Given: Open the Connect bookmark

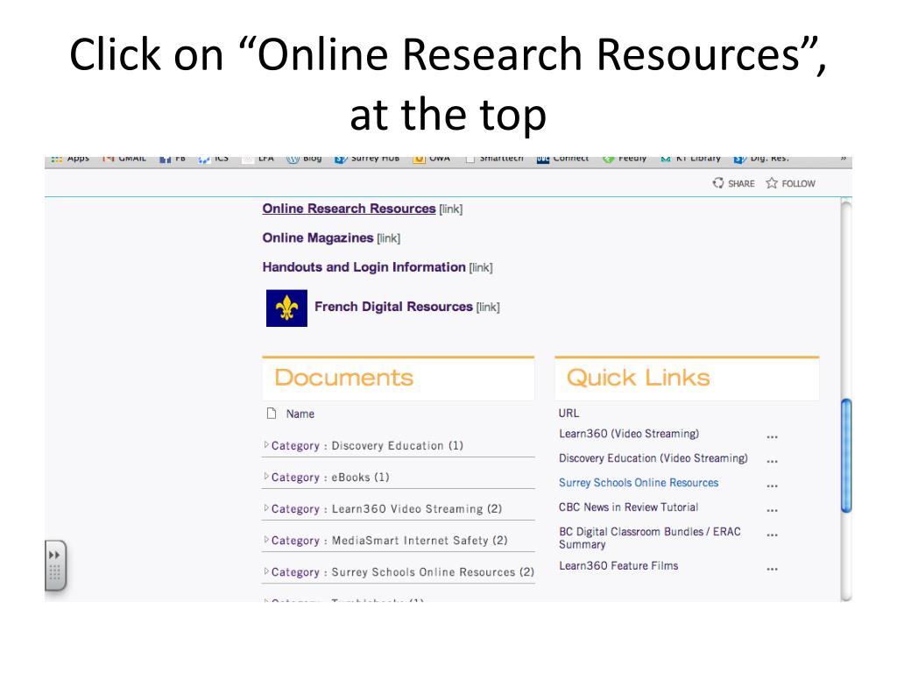Looking at the screenshot, I should 562,159.
